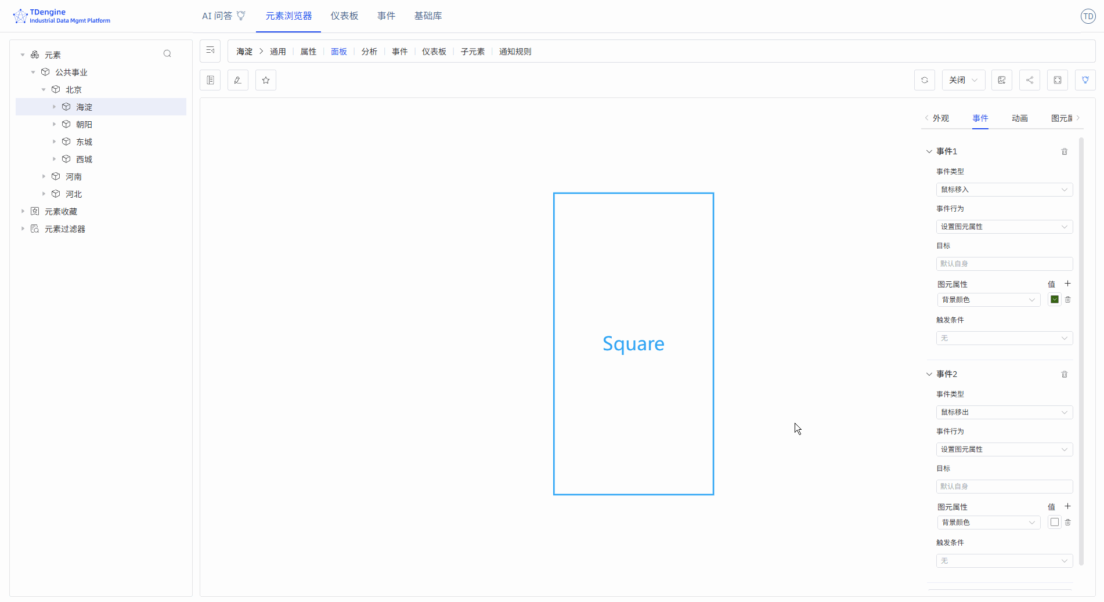
Task: Click the TD user avatar
Action: coord(1088,16)
